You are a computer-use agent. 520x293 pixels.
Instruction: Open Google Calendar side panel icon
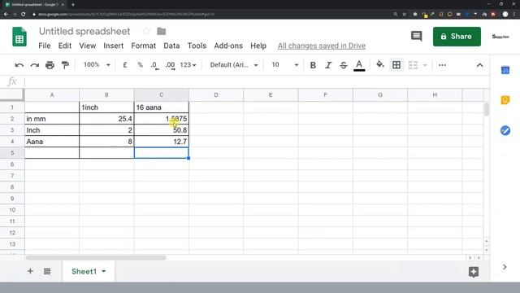point(505,70)
